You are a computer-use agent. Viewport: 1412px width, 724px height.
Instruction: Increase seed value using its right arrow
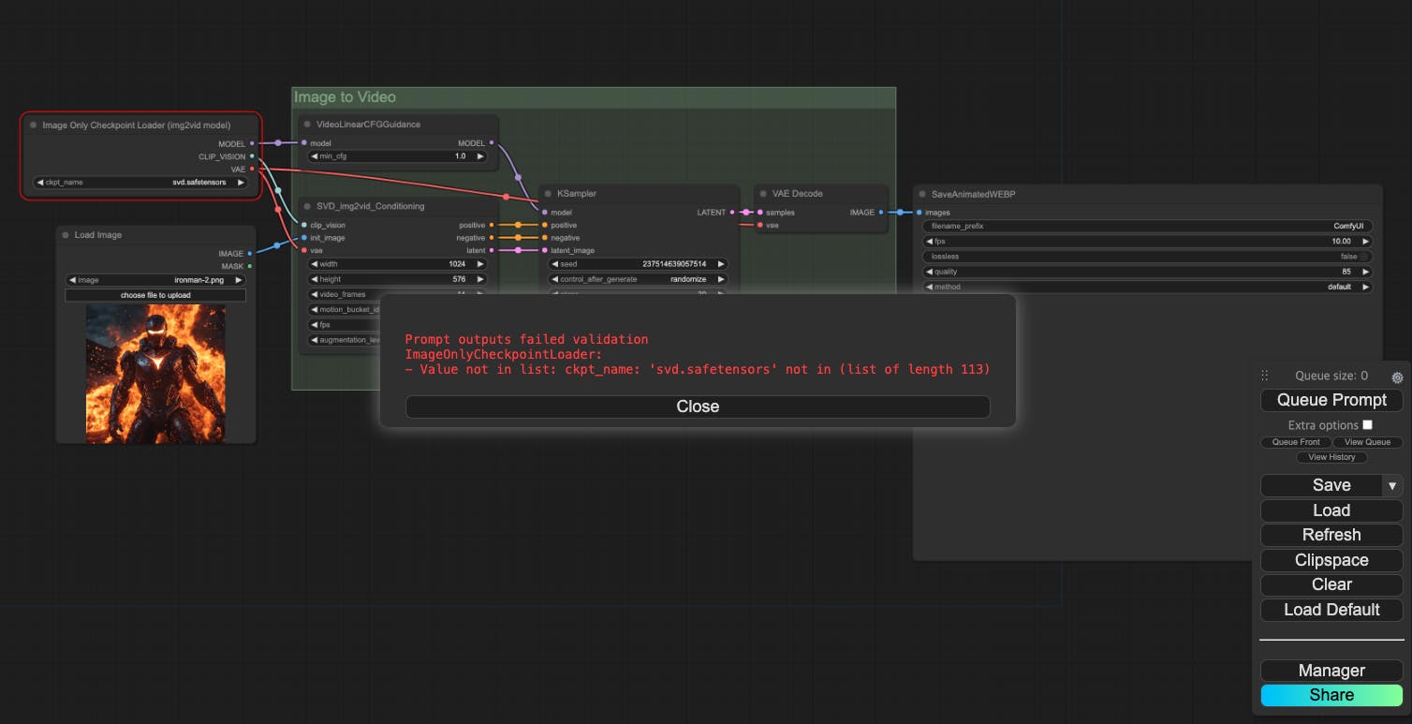click(x=722, y=264)
